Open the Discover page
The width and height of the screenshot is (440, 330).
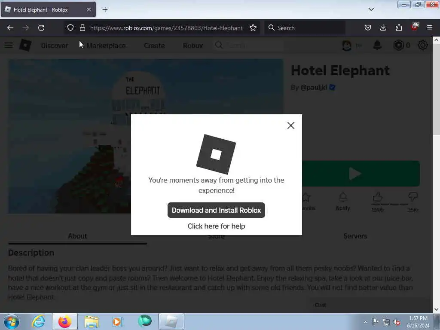(x=55, y=46)
